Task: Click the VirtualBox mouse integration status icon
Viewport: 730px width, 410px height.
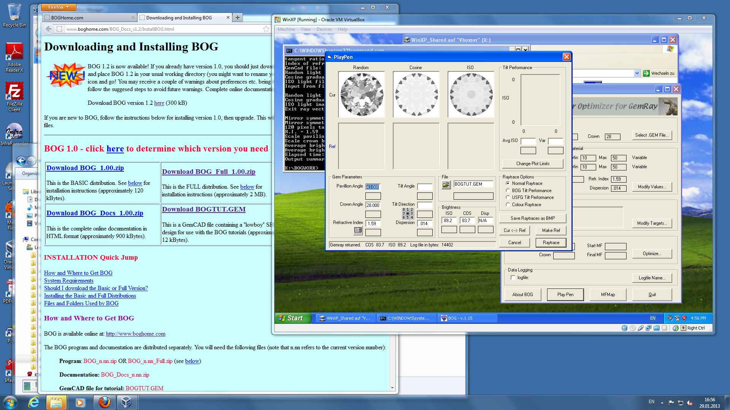Action: [x=675, y=328]
